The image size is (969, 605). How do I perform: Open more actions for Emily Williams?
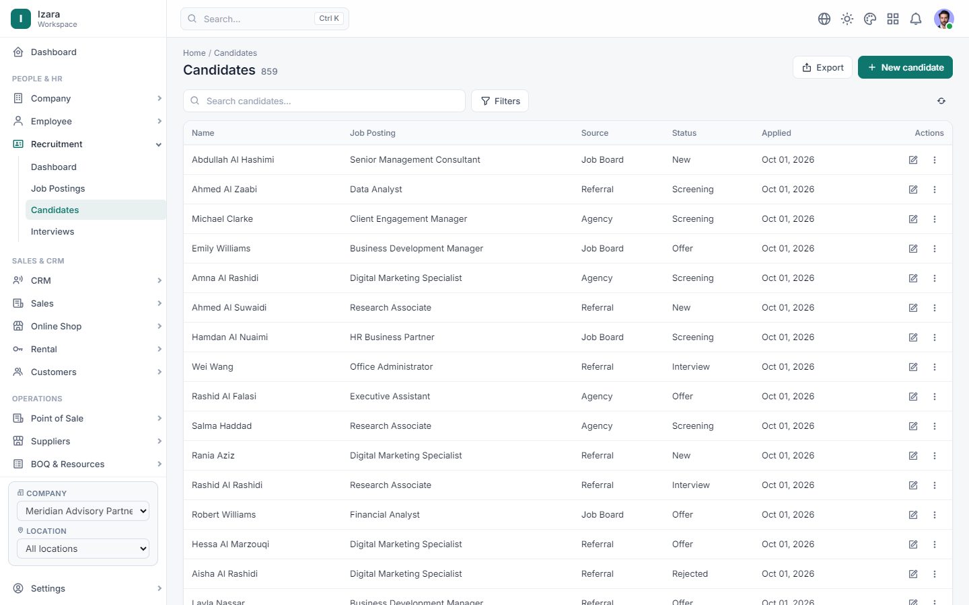pos(935,249)
